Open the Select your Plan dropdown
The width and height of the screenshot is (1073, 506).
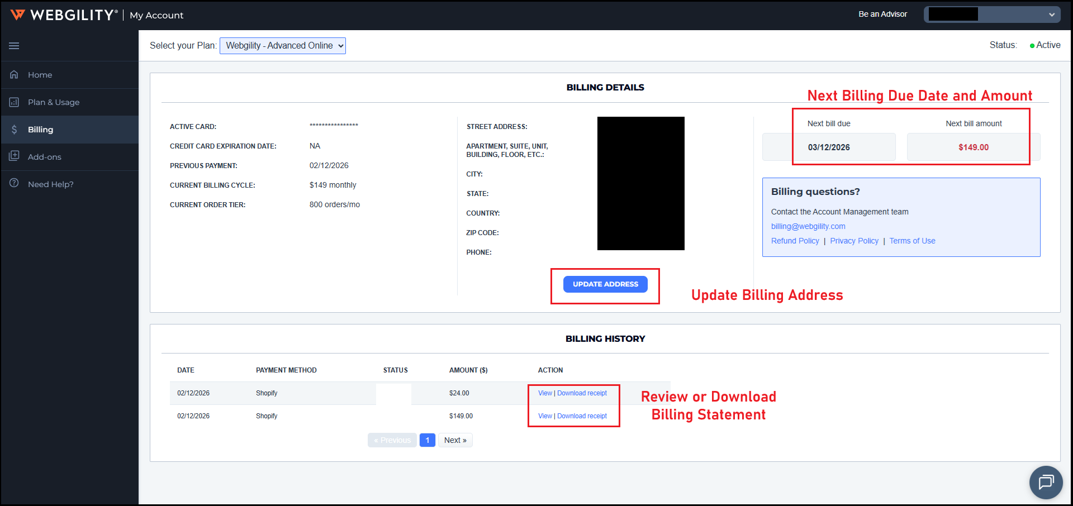click(x=283, y=46)
